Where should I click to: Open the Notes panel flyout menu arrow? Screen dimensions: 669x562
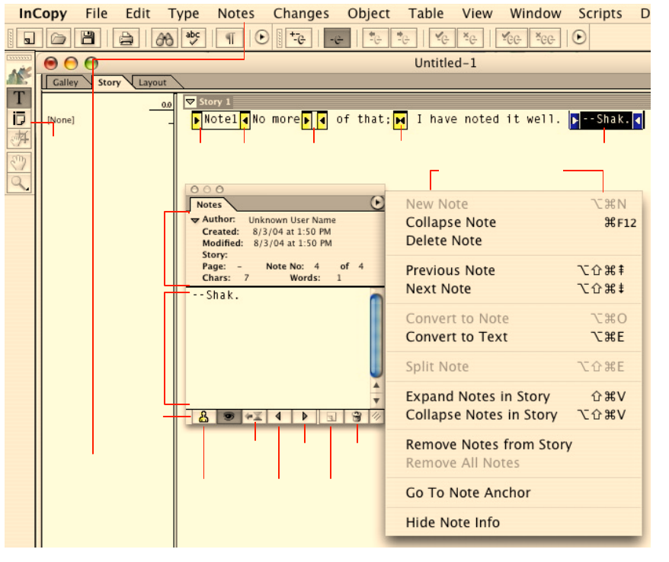(x=376, y=203)
